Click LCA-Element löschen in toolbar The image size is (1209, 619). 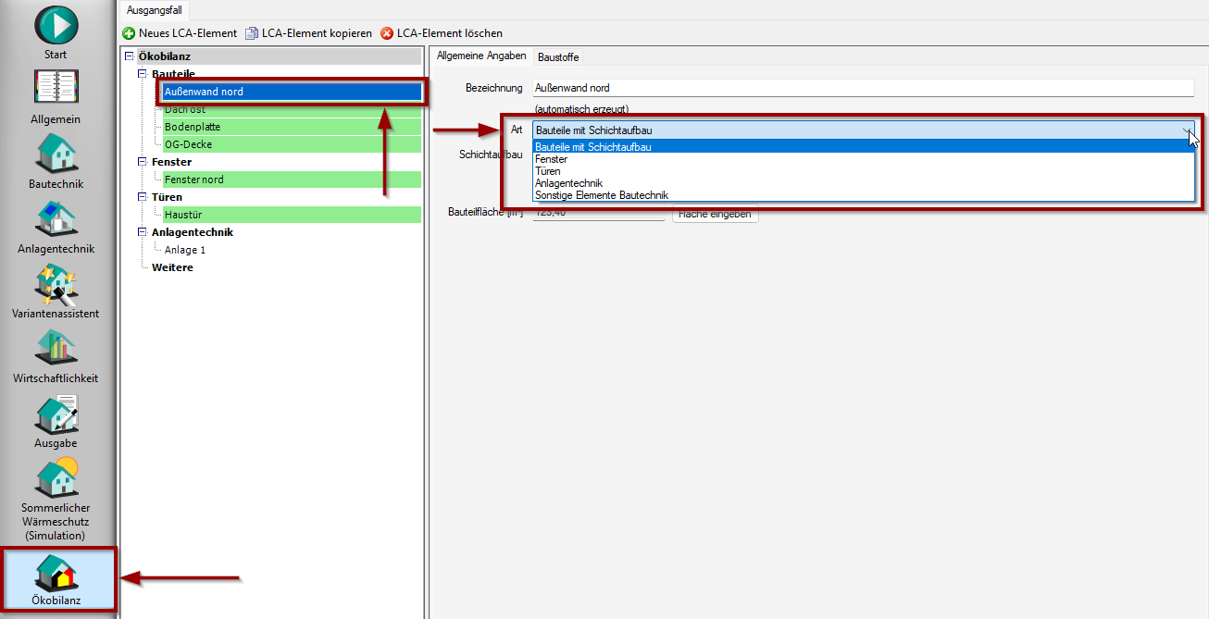click(441, 33)
